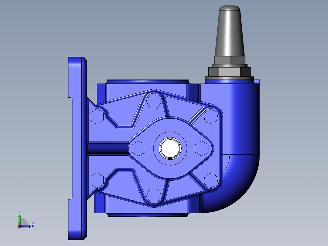Select the bottom-center hex bolt on cover
The image size is (328, 246).
point(154,195)
